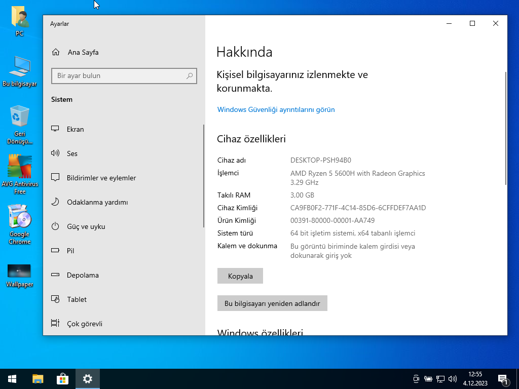Open Pil battery settings
Screen dimensions: 519x389
point(123,251)
